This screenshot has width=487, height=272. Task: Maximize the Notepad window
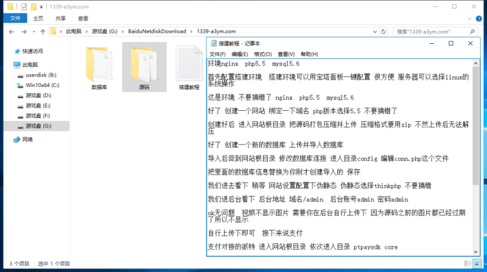coord(451,43)
